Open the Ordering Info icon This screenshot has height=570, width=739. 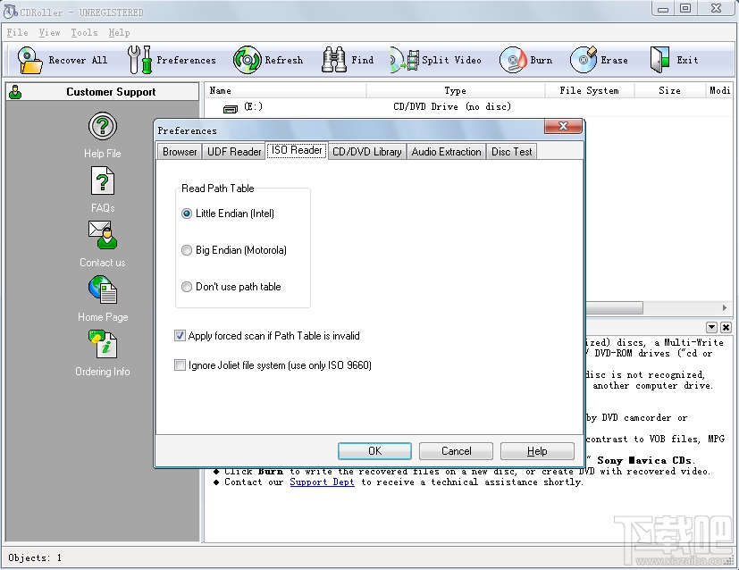click(x=102, y=344)
